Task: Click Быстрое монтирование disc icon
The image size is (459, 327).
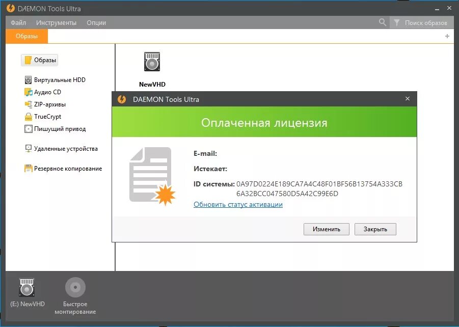Action: click(x=75, y=287)
